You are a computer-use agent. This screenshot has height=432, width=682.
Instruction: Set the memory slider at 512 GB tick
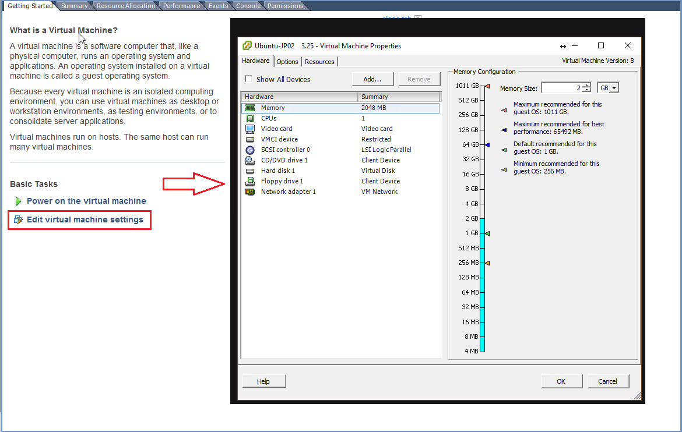(x=483, y=100)
